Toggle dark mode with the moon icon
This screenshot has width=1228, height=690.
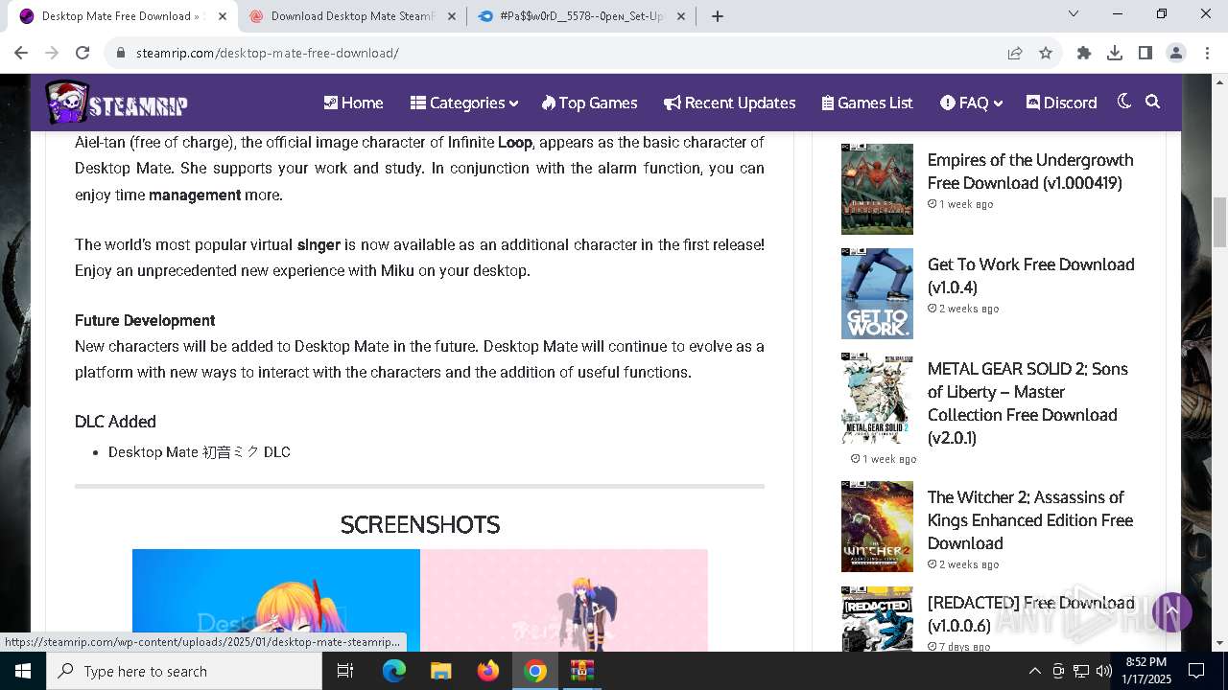click(1124, 102)
